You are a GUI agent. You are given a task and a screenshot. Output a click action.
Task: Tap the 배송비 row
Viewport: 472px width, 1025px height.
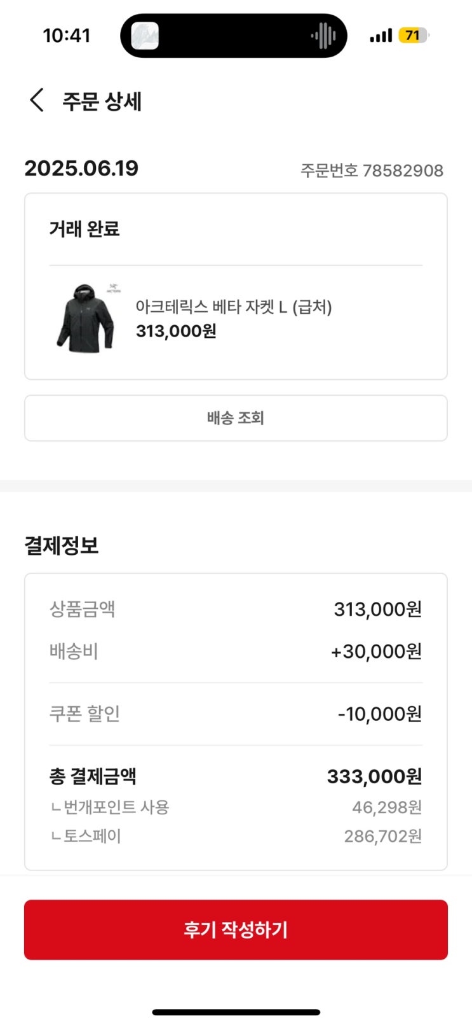pyautogui.click(x=236, y=652)
